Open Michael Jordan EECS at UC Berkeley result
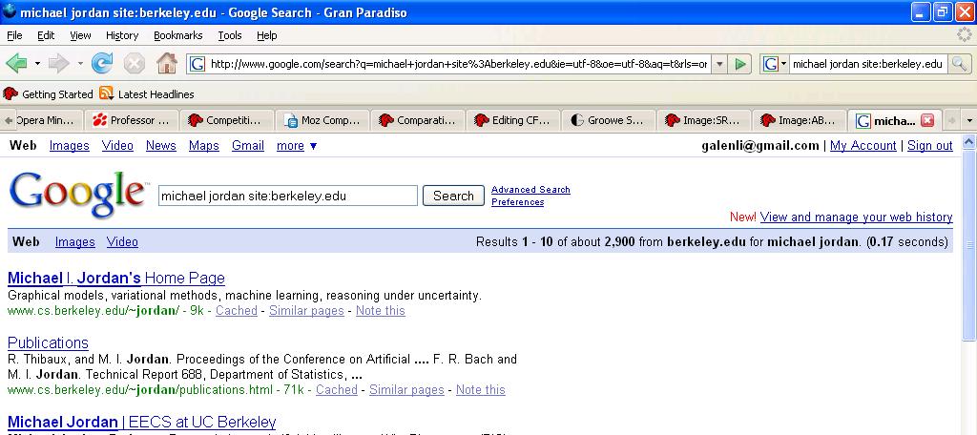This screenshot has height=435, width=977. (141, 422)
